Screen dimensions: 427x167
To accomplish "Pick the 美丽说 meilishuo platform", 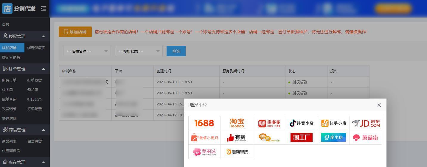I will tap(204, 152).
